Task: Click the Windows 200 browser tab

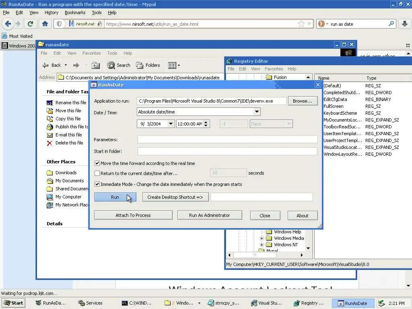Action: 19,46
